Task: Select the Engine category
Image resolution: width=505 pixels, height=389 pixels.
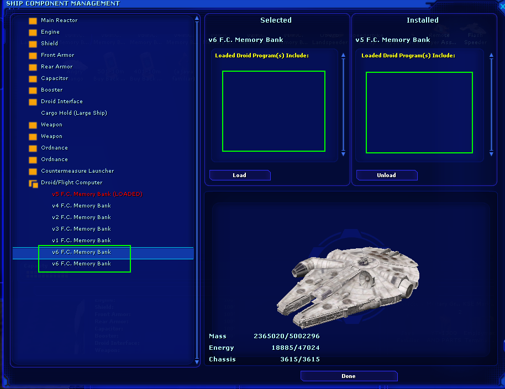Action: pyautogui.click(x=50, y=32)
